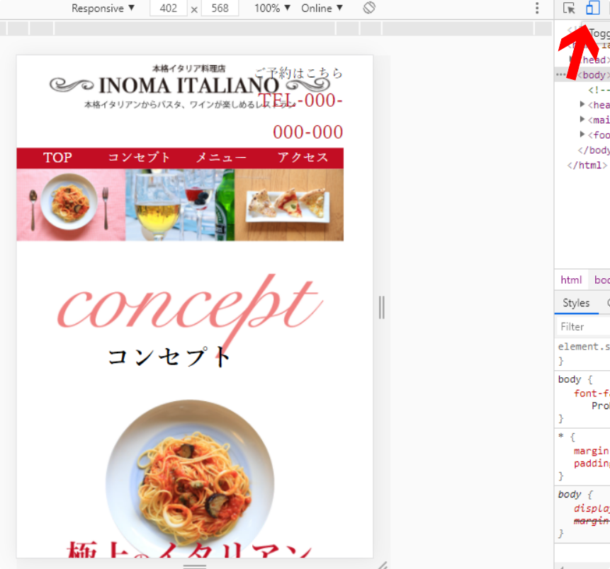Viewport: 610px width, 569px height.
Task: Expand the footer node in Elements panel
Action: [582, 134]
